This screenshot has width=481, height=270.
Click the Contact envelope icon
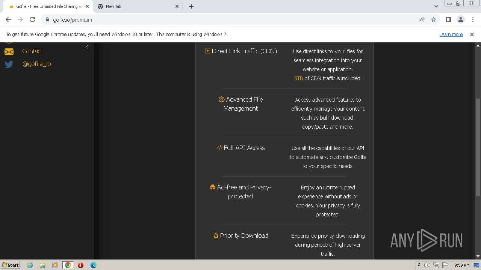(9, 51)
